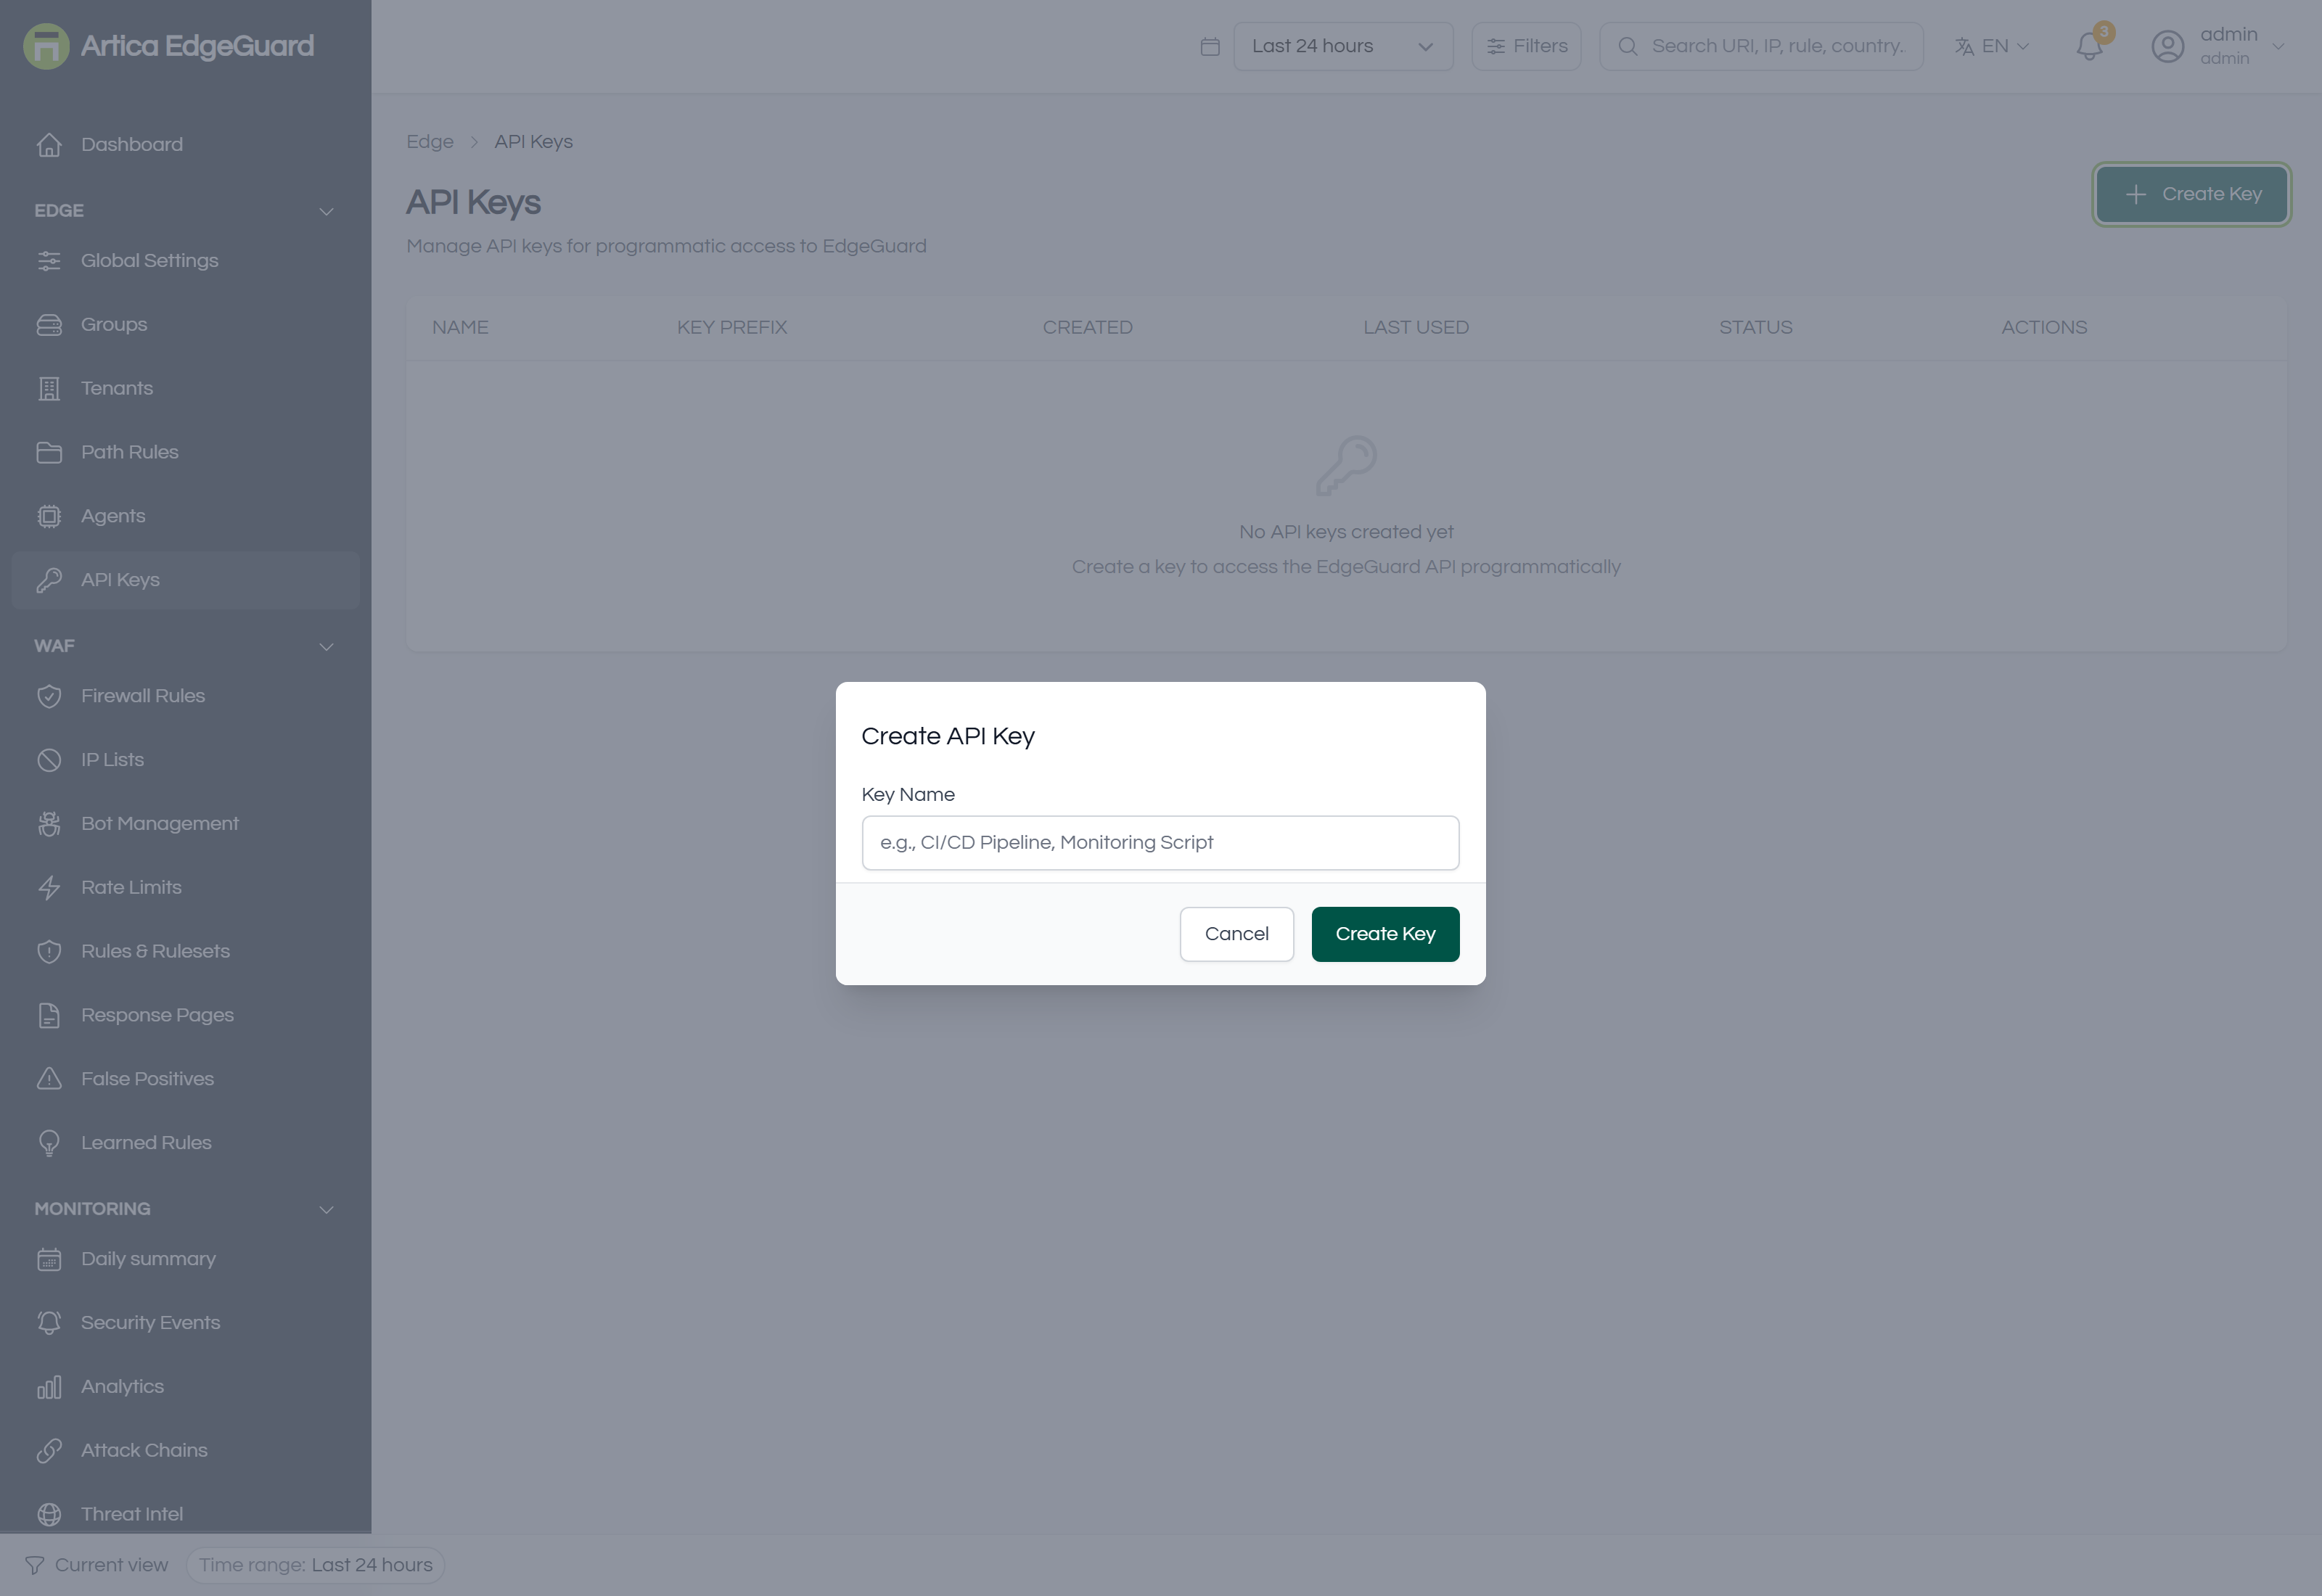Viewport: 2322px width, 1596px height.
Task: Click the Time range: Last 24 hours chip
Action: 316,1565
